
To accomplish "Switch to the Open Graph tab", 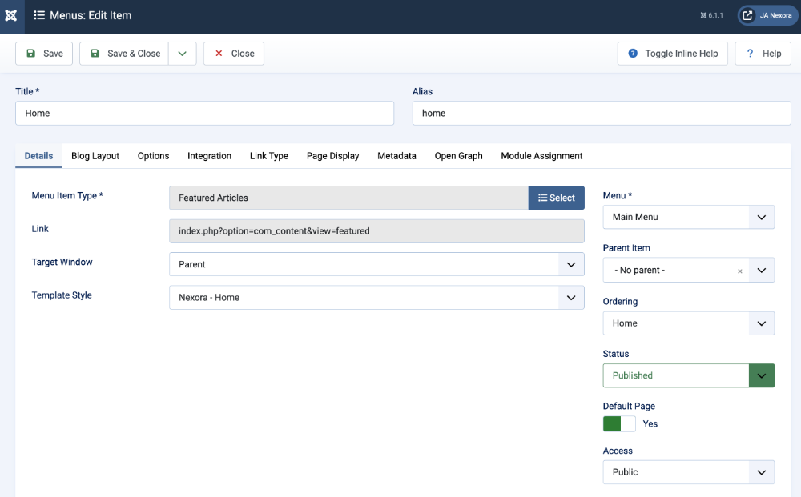I will coord(459,155).
